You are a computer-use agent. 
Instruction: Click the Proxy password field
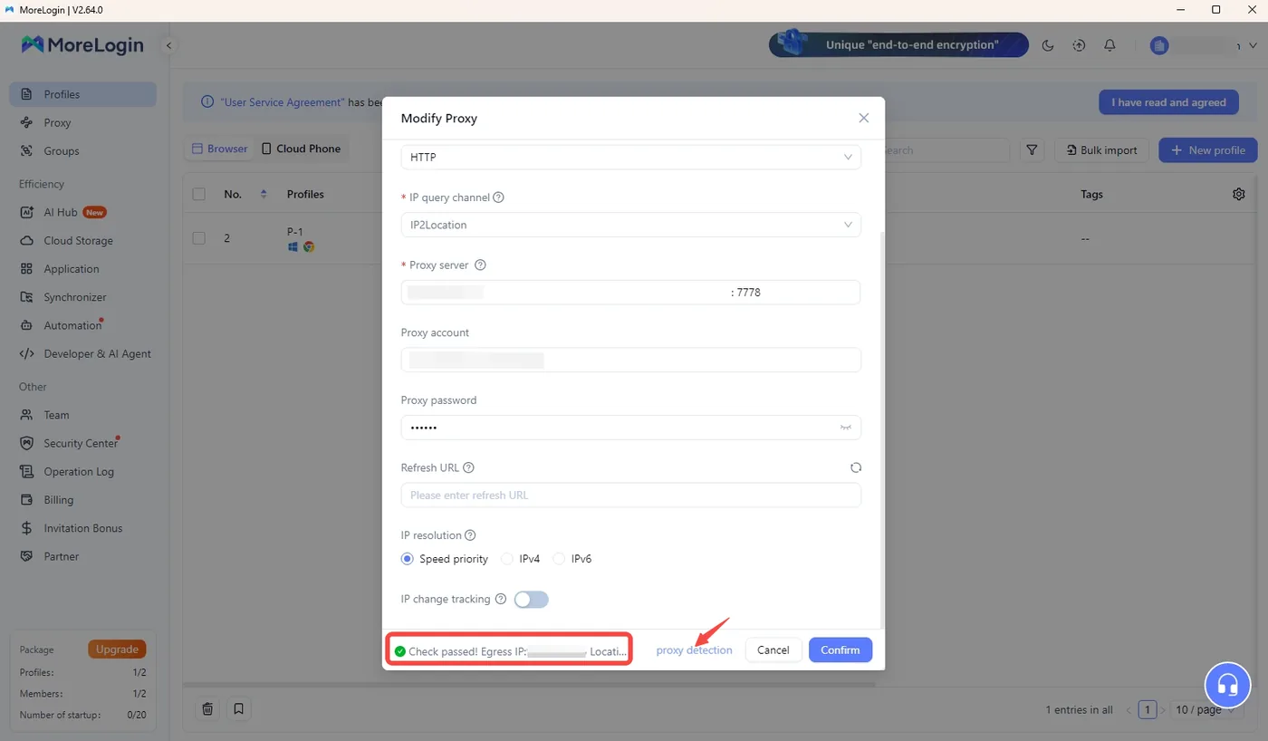(630, 427)
